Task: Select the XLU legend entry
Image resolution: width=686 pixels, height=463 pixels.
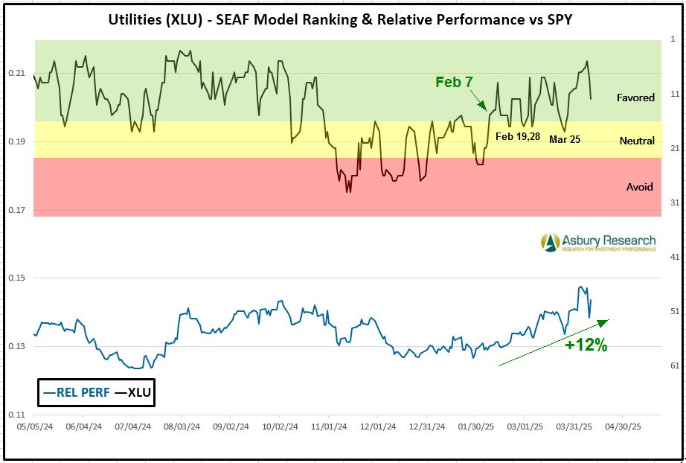Action: [x=132, y=392]
